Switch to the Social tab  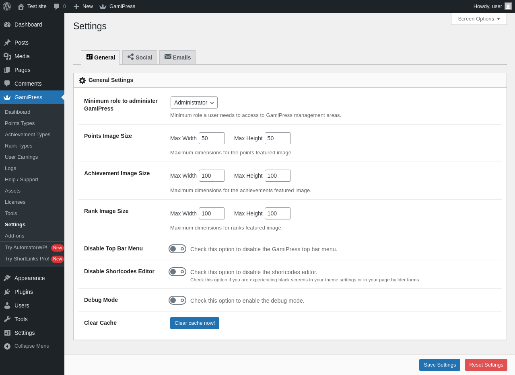coord(140,57)
